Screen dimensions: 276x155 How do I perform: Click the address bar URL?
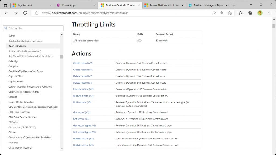click(x=85, y=13)
